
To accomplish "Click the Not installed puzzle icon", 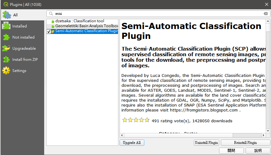I will pos(6,37).
